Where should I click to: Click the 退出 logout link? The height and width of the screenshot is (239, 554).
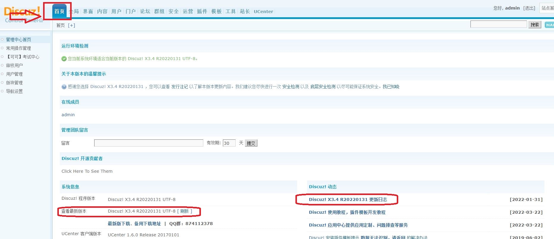coord(529,8)
